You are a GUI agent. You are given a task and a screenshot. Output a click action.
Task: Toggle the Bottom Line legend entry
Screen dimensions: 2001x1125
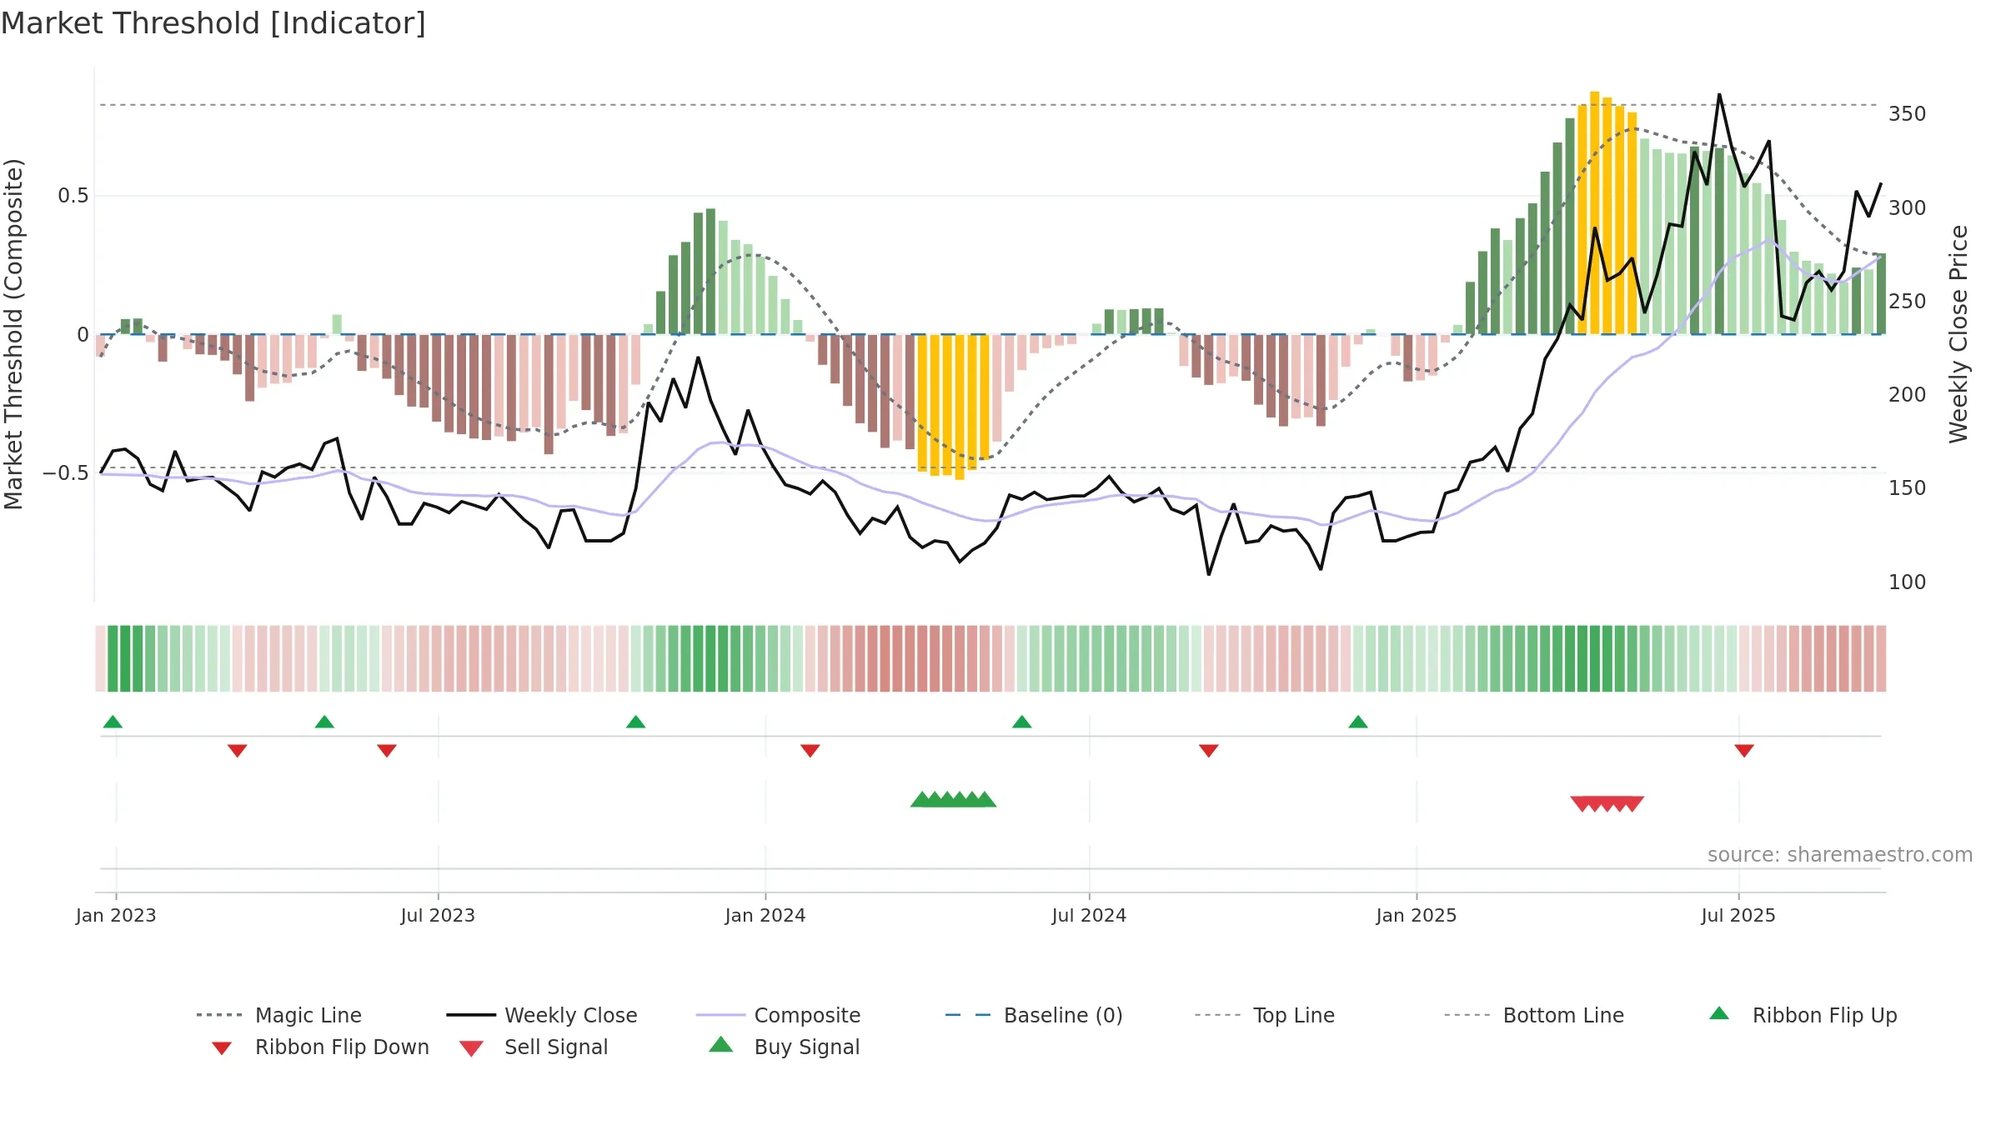1534,1015
